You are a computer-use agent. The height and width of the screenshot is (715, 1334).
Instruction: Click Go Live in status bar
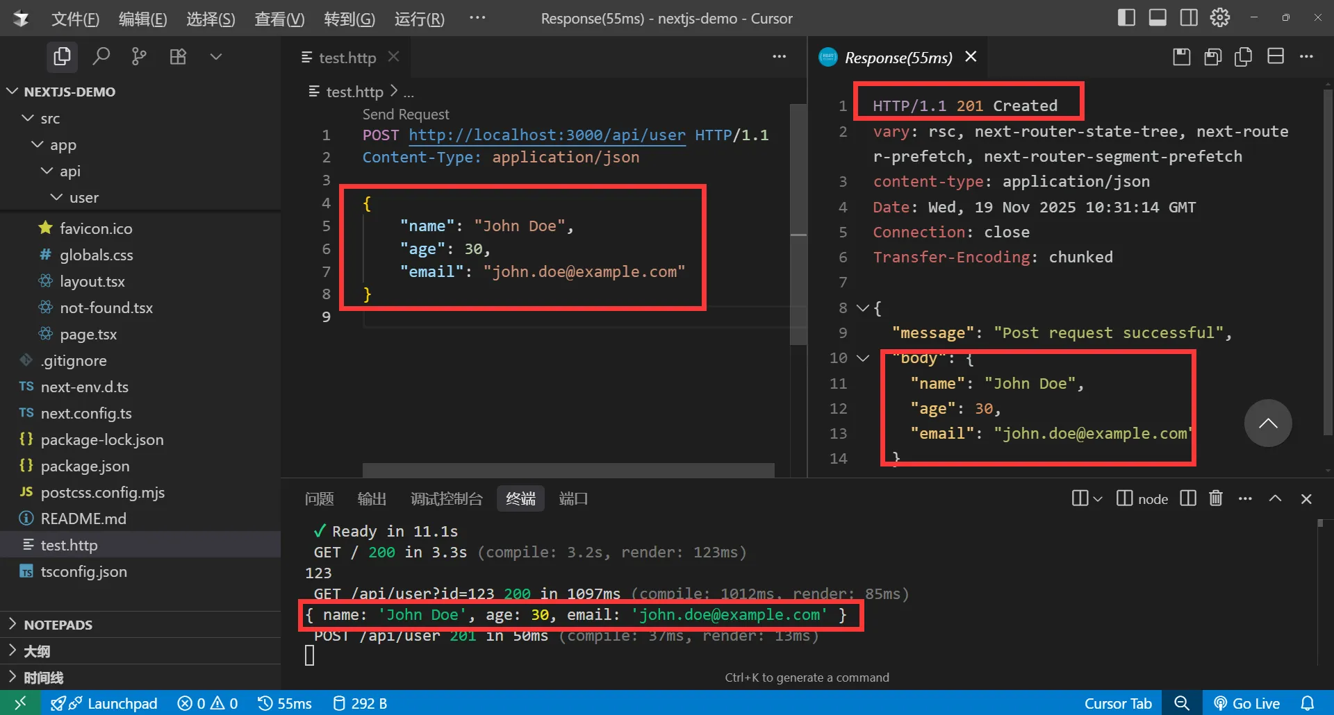coord(1246,703)
